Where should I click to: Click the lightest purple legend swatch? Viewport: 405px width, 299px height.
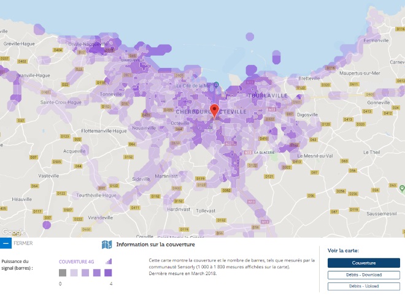74,273
